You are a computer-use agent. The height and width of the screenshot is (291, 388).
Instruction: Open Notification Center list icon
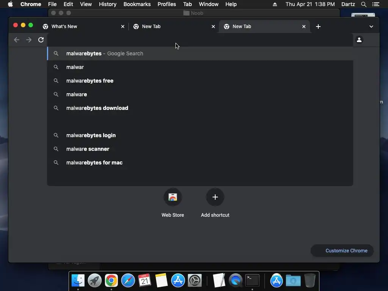375,4
